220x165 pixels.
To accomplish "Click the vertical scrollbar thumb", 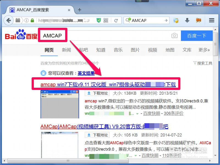I will pyautogui.click(x=215, y=44).
